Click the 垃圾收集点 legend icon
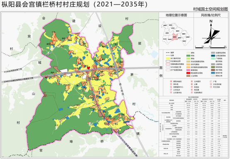This screenshot has height=159, width=230. pos(191,93)
